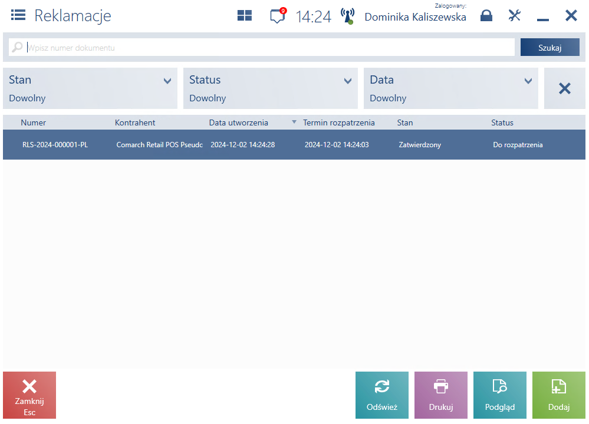The image size is (589, 424).
Task: Click Comarch Retail POS customer cell
Action: 160,145
